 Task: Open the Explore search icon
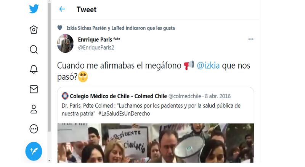pos(34,49)
